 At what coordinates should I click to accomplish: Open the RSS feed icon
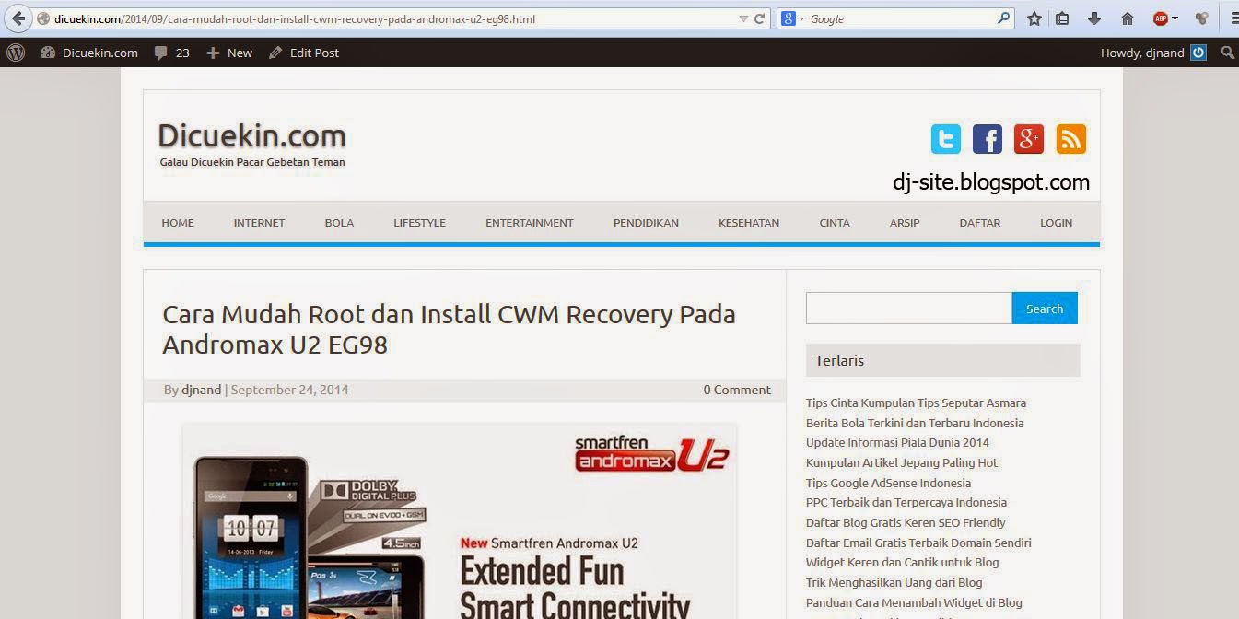click(x=1070, y=139)
